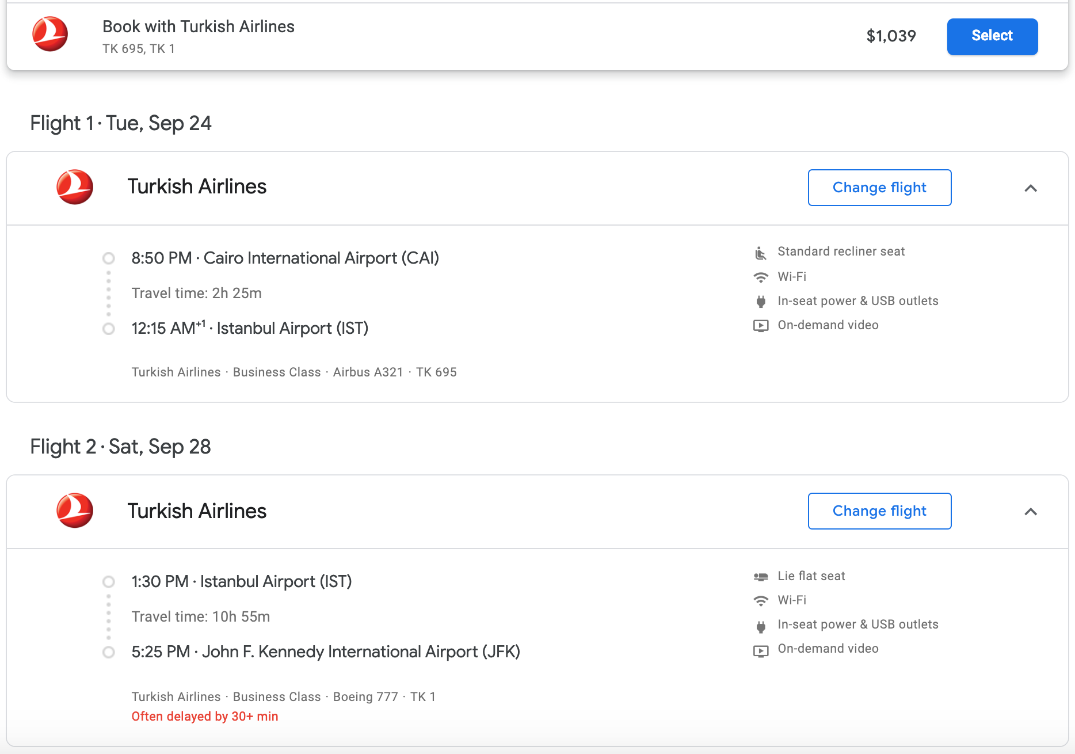1075x754 pixels.
Task: Click the Lie flat seat icon
Action: (761, 577)
